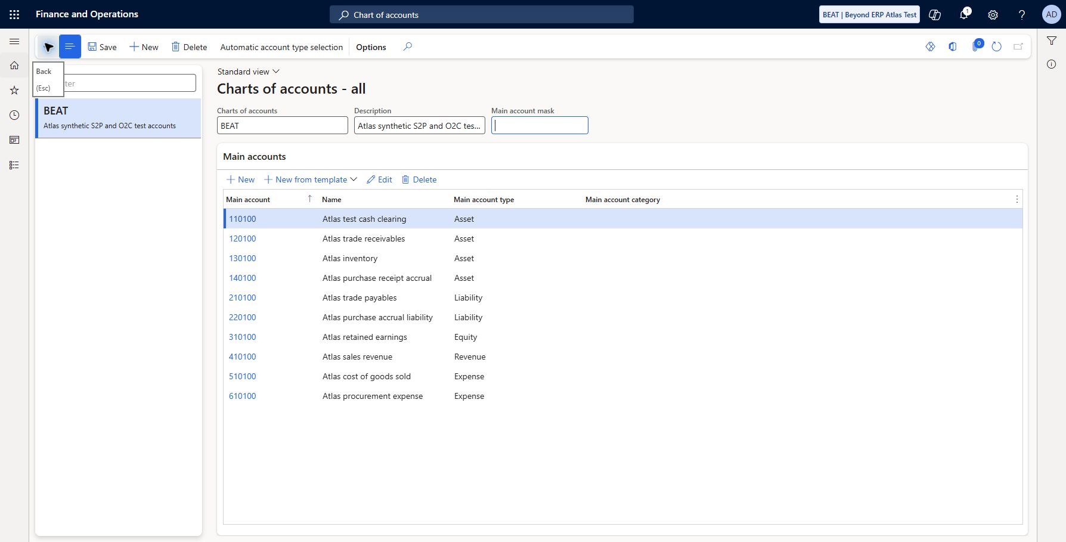Click New in Main accounts toolbar

click(x=240, y=179)
